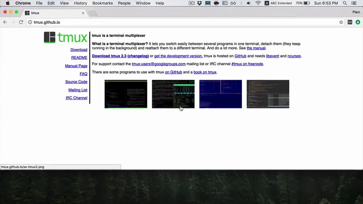Open the ABC Extended input menu
Screen dimensions: 363x204
278,3
